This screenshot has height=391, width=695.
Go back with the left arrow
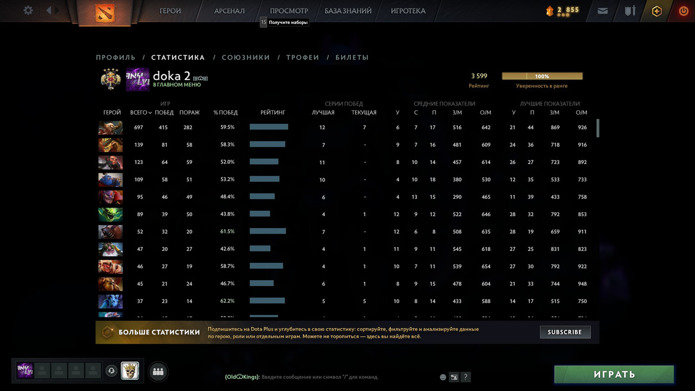pyautogui.click(x=49, y=10)
